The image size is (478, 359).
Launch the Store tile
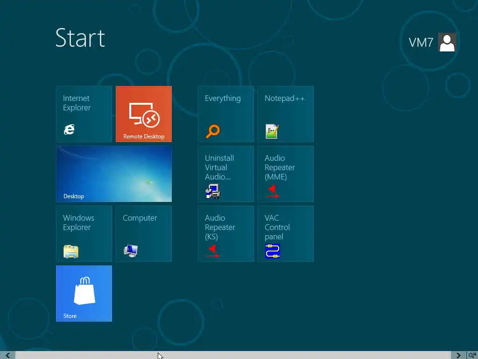click(84, 294)
